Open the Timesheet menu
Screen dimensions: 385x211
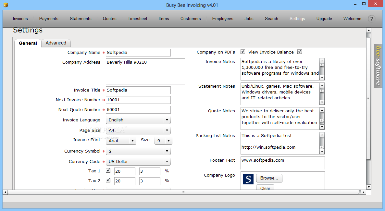point(138,19)
